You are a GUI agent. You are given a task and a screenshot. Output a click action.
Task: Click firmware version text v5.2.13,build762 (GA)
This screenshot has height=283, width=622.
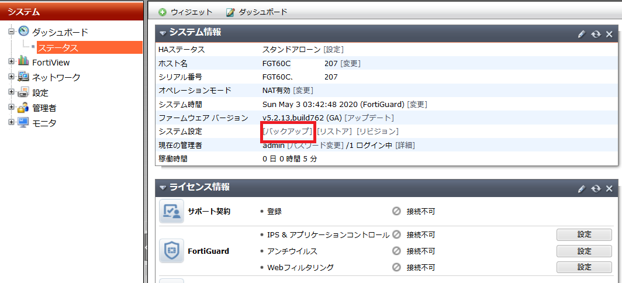[x=302, y=118]
